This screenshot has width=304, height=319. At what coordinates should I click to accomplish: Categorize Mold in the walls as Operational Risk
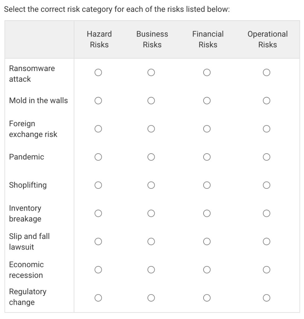266,100
